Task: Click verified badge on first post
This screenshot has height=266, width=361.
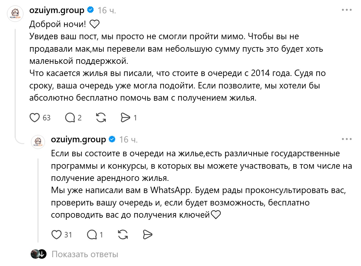Action: 91,10
